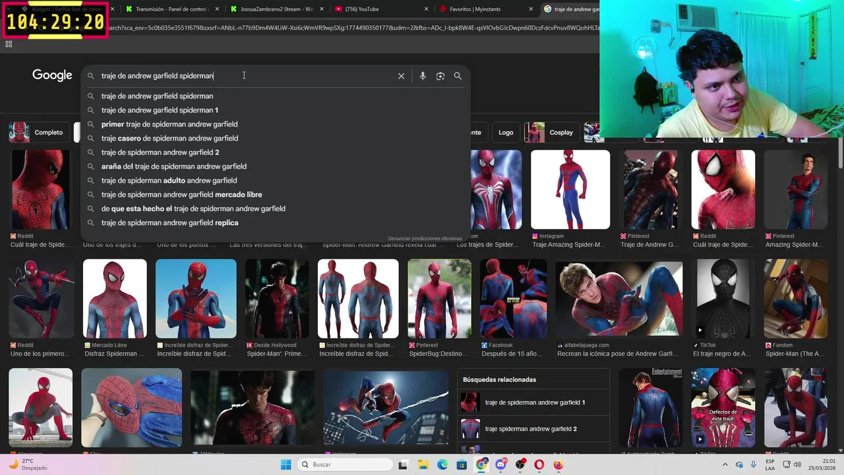844x475 pixels.
Task: Open Google Lens image search icon
Action: [440, 76]
